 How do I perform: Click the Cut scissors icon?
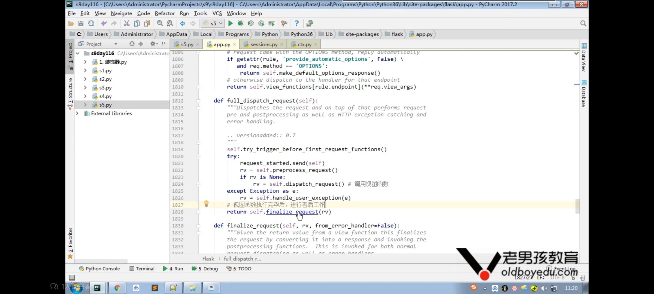(x=126, y=23)
